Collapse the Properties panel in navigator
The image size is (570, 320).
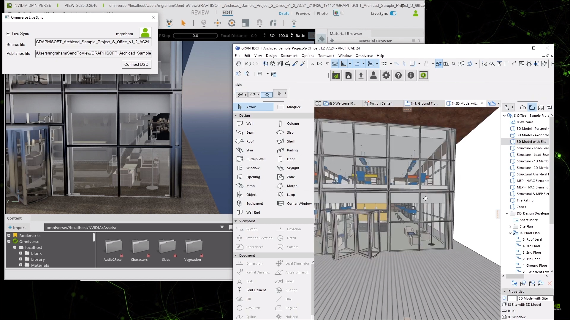[504, 292]
